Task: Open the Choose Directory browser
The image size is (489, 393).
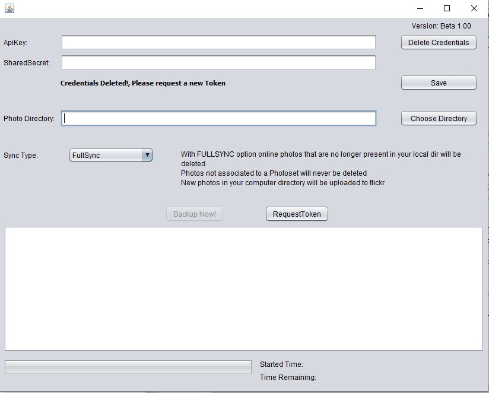Action: (x=439, y=118)
